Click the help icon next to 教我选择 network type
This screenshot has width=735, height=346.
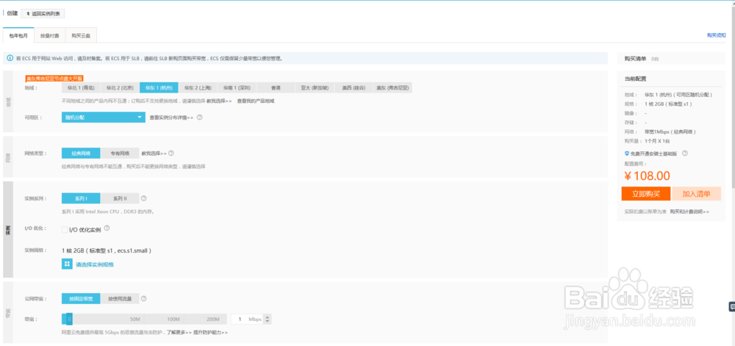pos(171,153)
